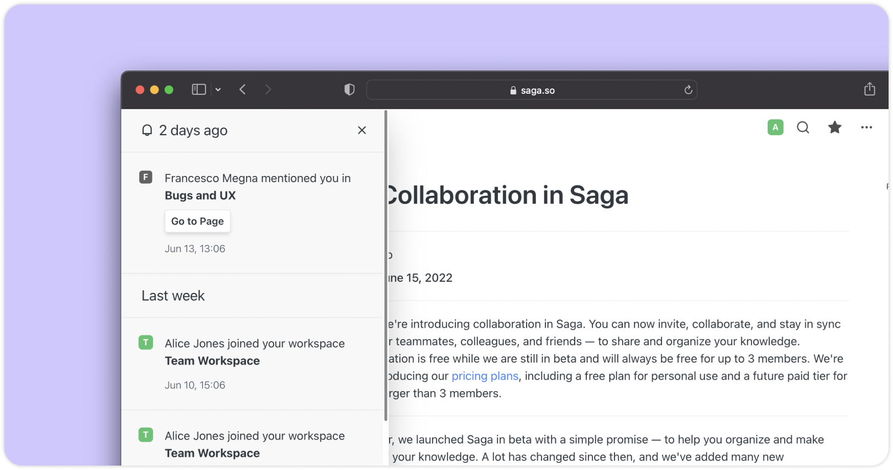
Task: Select the Jun 10 Alice Jones notification
Action: click(254, 344)
